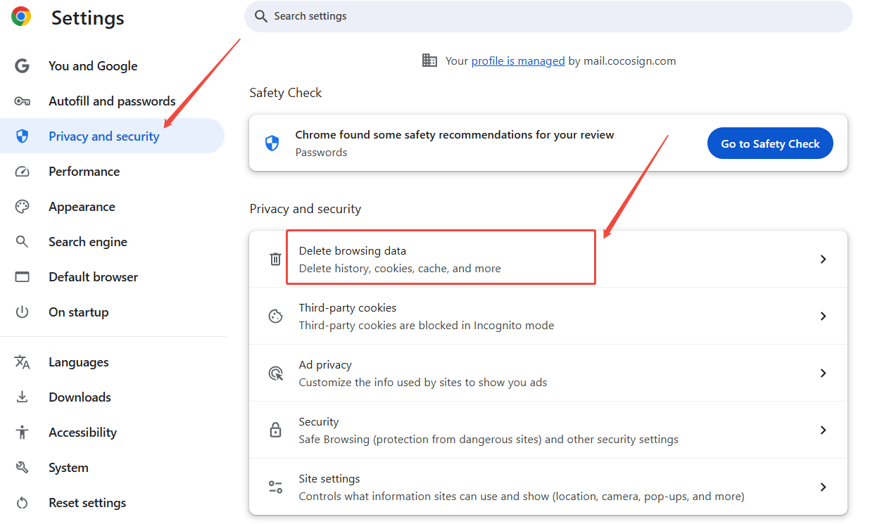Click the Performance gauge icon in sidebar
Image resolution: width=870 pixels, height=524 pixels.
[x=23, y=172]
